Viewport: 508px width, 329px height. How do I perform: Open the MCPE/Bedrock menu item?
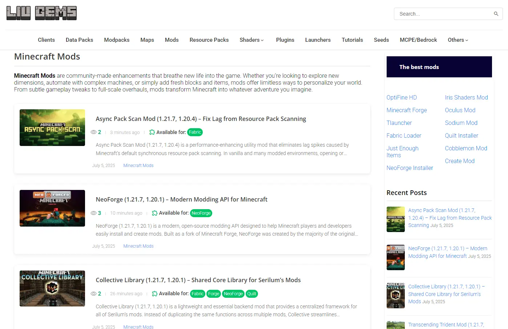(x=418, y=40)
